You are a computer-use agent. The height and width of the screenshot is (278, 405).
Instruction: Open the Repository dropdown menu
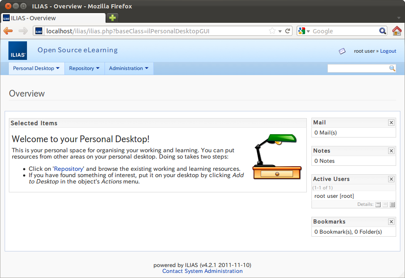pos(84,68)
